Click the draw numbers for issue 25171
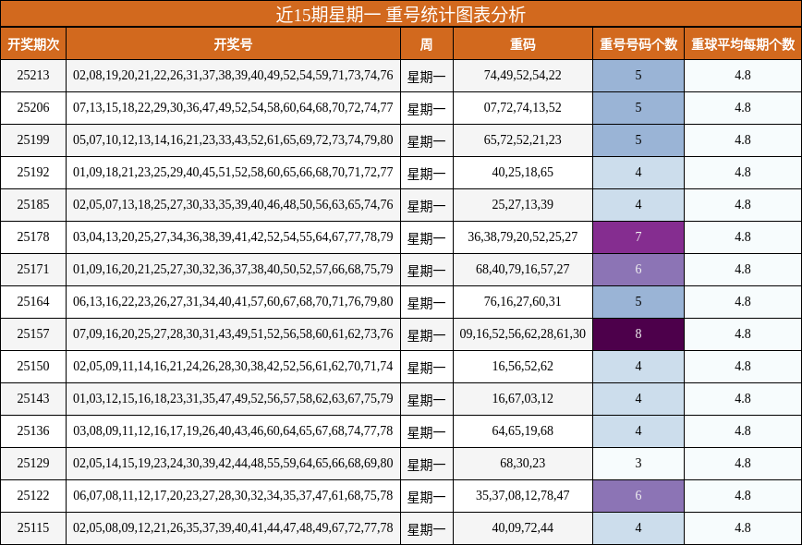 click(x=233, y=269)
